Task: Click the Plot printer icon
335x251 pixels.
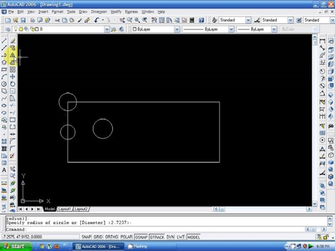Action: 32,20
